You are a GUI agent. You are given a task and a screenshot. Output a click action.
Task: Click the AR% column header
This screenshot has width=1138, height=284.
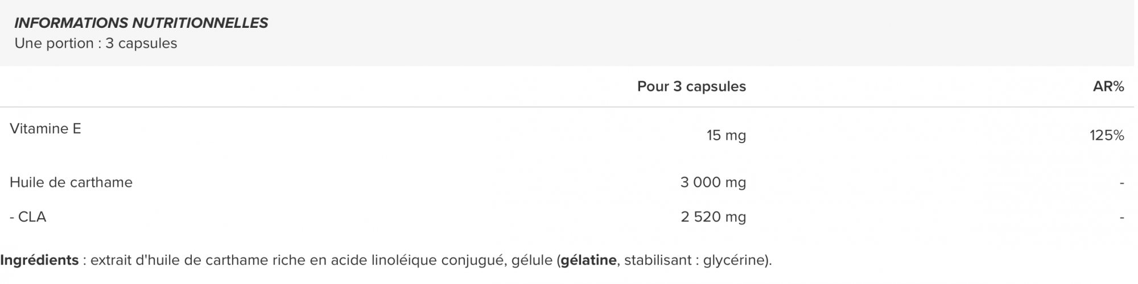[1108, 86]
